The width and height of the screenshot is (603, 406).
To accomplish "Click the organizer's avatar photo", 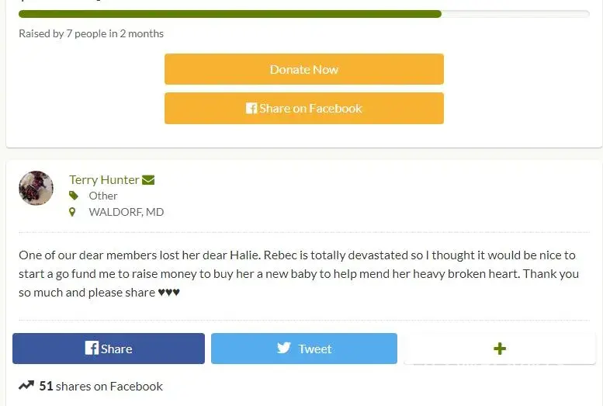I will pos(36,188).
